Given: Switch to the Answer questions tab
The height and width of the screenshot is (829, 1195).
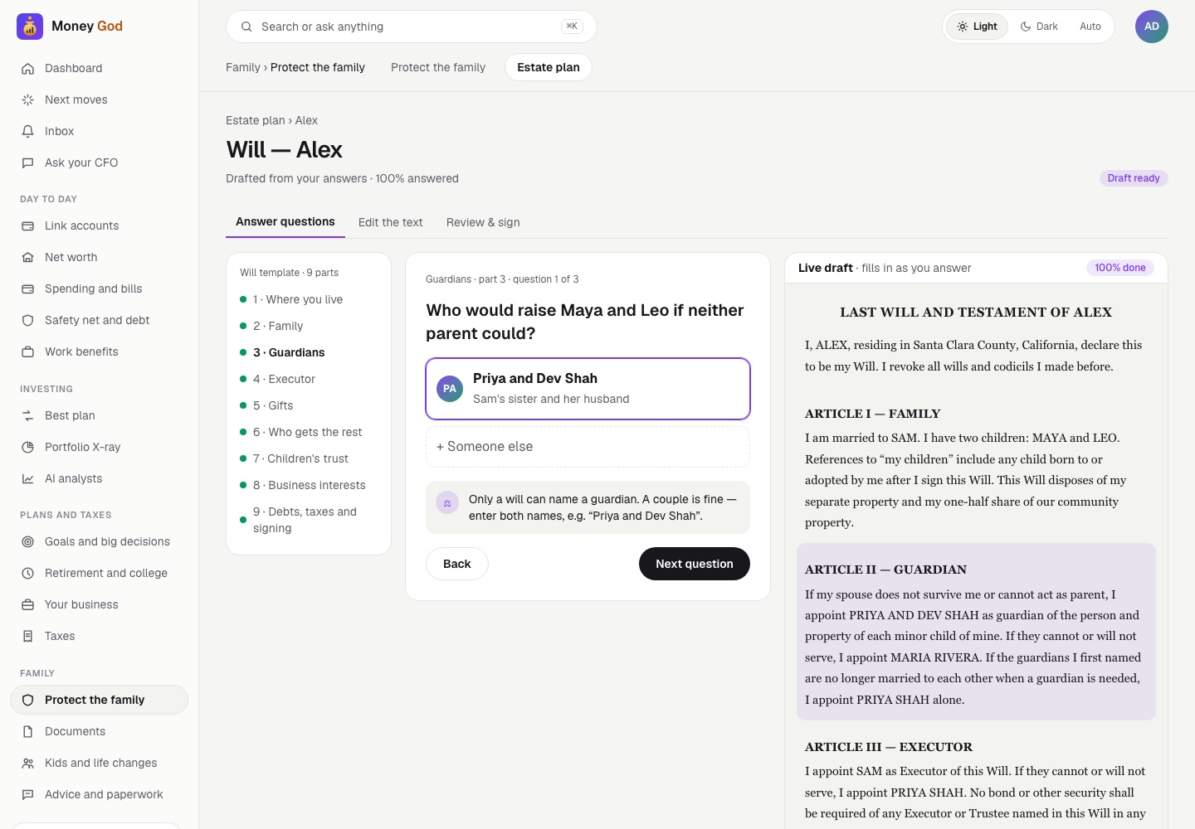Looking at the screenshot, I should point(285,222).
